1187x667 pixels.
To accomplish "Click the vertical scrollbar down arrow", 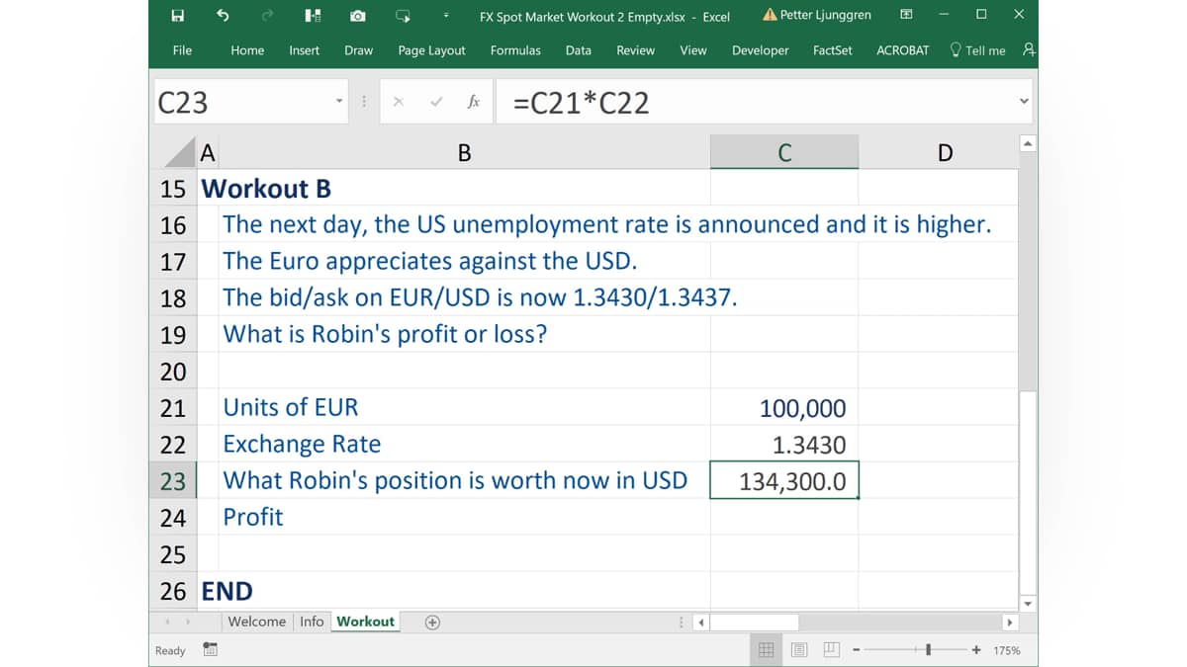I will (1027, 603).
